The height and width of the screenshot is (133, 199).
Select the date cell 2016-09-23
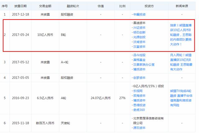(x=21, y=98)
